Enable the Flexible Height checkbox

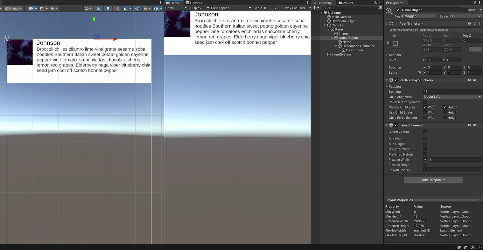425,165
